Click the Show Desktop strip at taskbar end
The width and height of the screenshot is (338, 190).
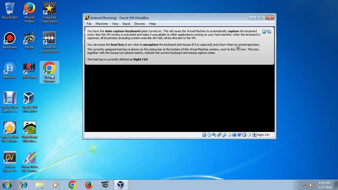(336, 185)
